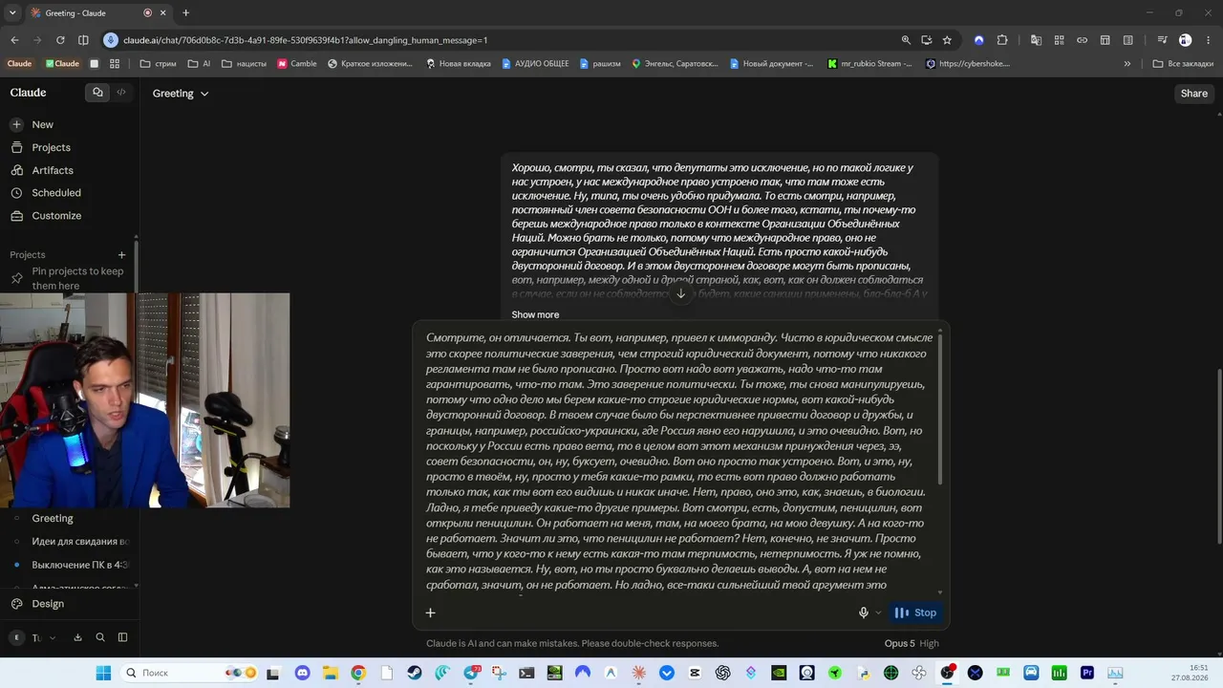1223x688 pixels.
Task: Open the Extensions puzzle icon
Action: [x=1002, y=40]
